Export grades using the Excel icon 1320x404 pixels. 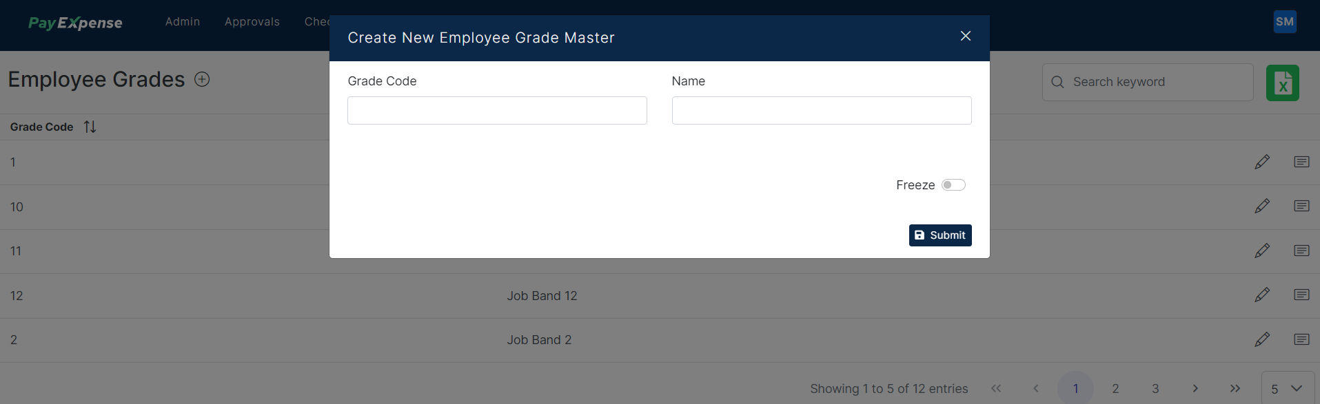click(x=1282, y=83)
